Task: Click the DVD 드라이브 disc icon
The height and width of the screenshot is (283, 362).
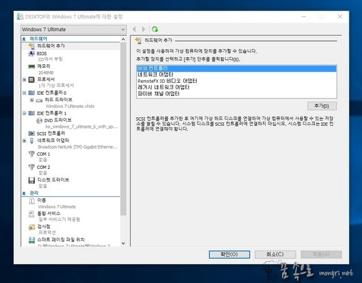Action: 39,120
